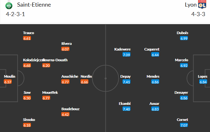Select Boudebouz on the pitch
The width and height of the screenshot is (210, 132).
pos(70,109)
